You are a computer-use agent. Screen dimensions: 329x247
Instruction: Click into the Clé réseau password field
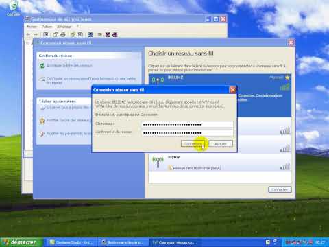[x=187, y=124]
